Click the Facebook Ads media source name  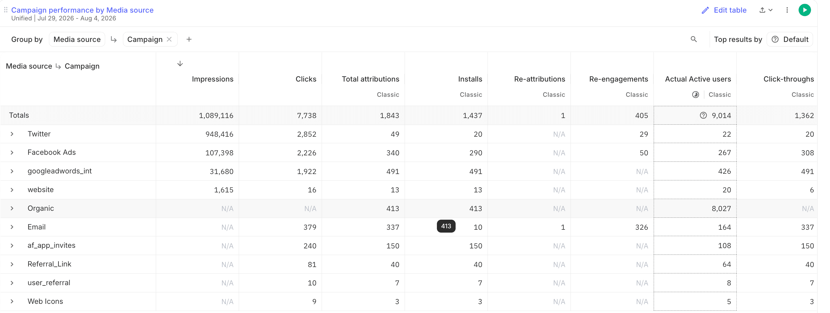pos(52,152)
